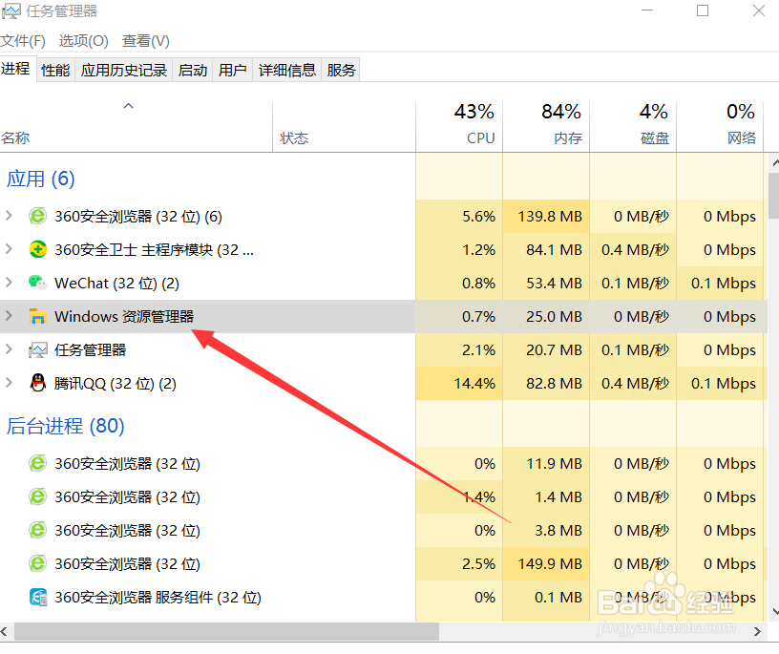Image resolution: width=779 pixels, height=654 pixels.
Task: Sort by the 4% 磁盘 column header
Action: pos(633,126)
